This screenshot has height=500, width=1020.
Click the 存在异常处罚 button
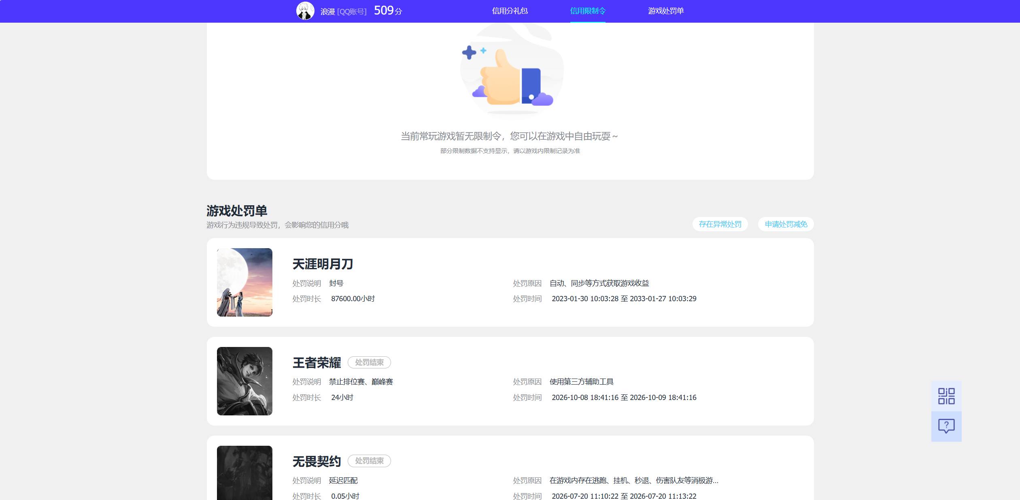[x=720, y=224]
